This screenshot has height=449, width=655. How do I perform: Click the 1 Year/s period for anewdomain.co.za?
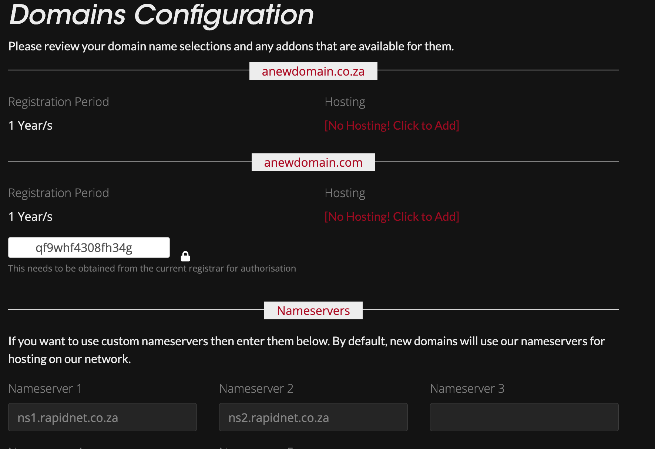click(30, 126)
